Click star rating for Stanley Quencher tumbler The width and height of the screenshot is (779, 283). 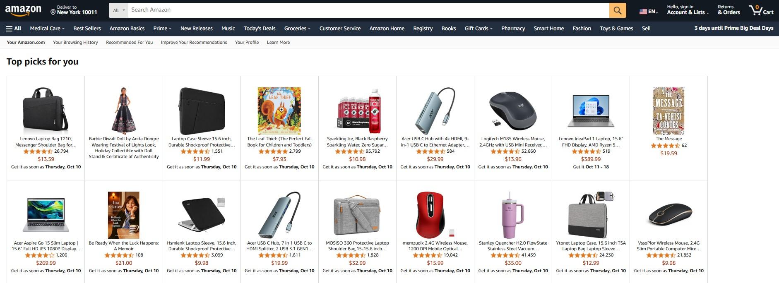tap(505, 255)
